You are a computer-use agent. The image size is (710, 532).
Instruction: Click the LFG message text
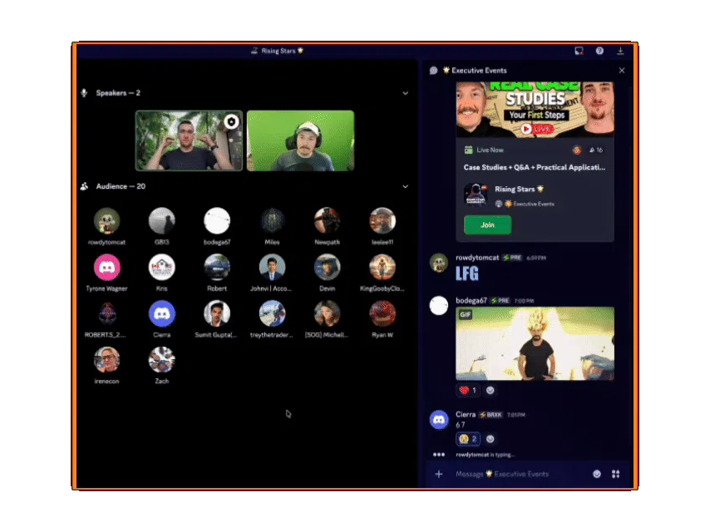467,273
